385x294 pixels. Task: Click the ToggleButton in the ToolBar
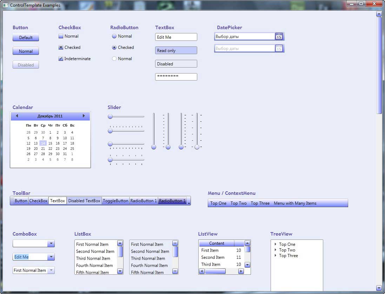point(115,201)
